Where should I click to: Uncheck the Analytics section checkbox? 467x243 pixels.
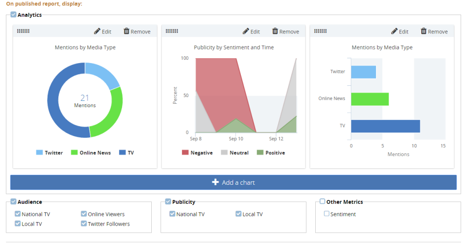click(x=14, y=15)
